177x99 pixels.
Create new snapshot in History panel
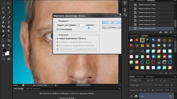tap(166, 32)
